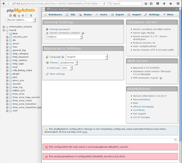Go to the Users tab
The image size is (182, 163).
(x=102, y=14)
